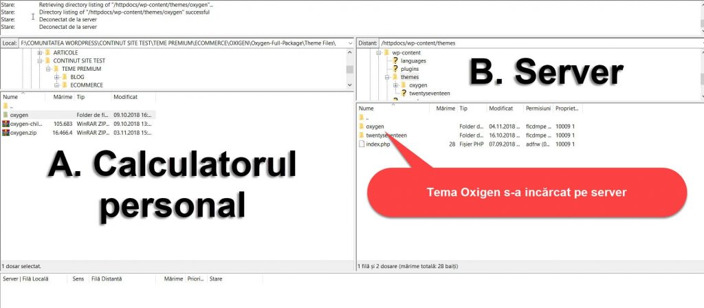Select the index.php file icon on server
The image size is (704, 308).
pos(362,144)
